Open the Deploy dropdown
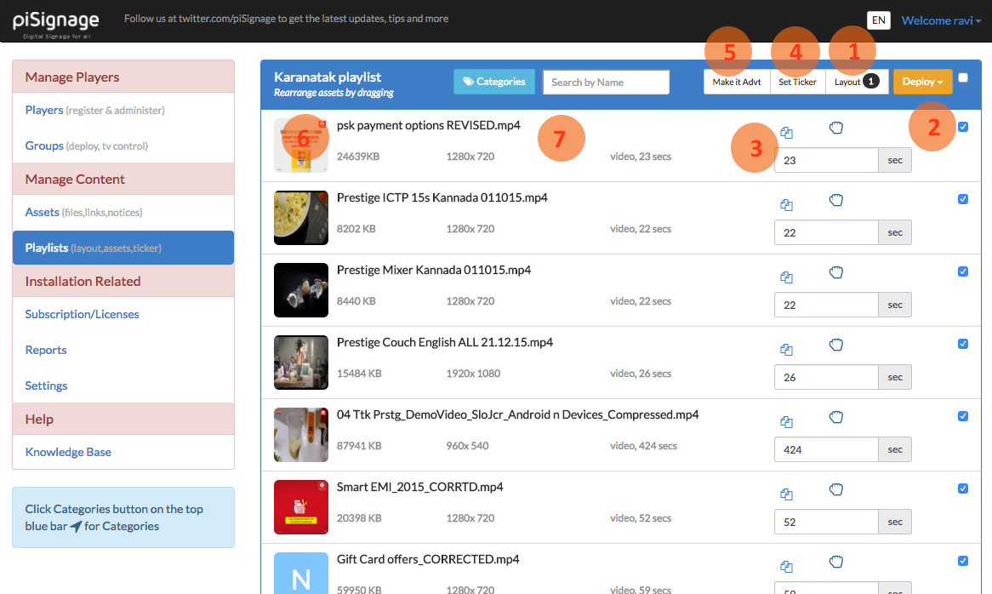The height and width of the screenshot is (594, 992). click(922, 82)
